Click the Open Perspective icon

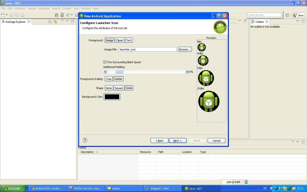(287, 15)
